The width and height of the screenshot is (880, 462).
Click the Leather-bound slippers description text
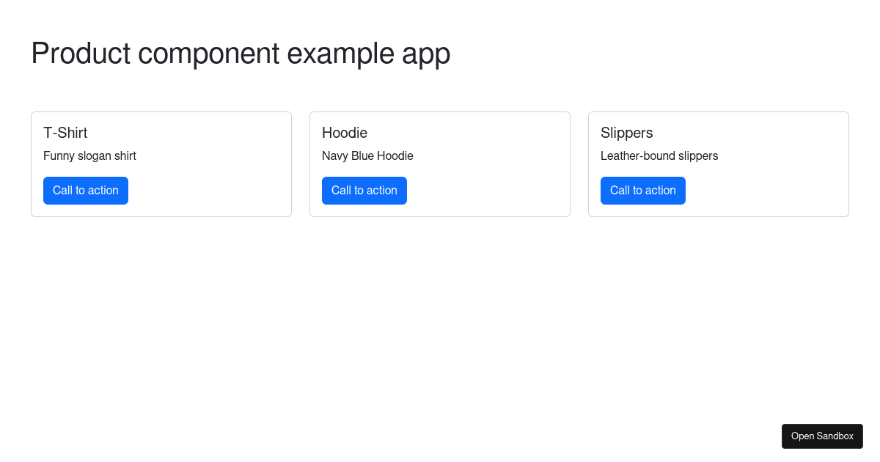point(659,155)
